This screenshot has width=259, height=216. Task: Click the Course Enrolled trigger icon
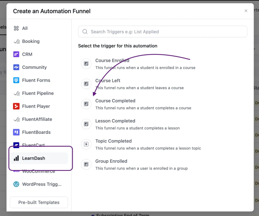click(86, 64)
